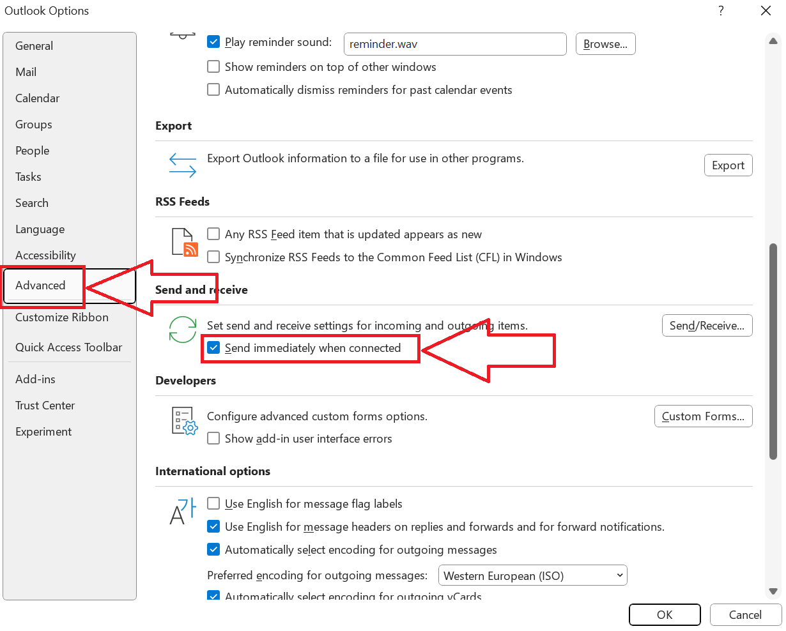
Task: Open Preferred encoding Western European dropdown
Action: (533, 575)
